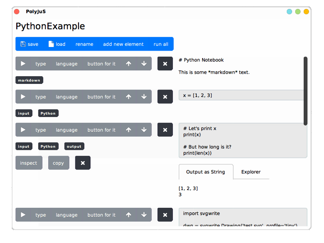This screenshot has height=243, width=324.
Task: Click the save icon in the blue toolbar
Action: pyautogui.click(x=23, y=44)
